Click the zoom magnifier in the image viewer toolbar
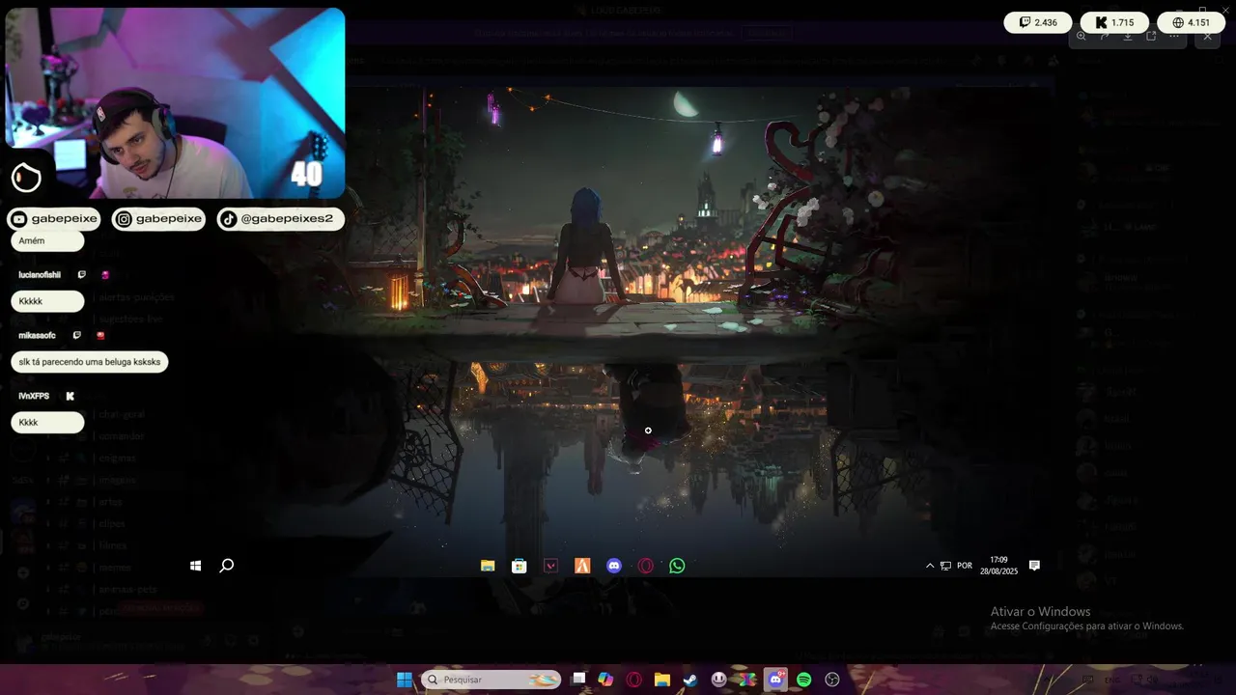 [1081, 36]
